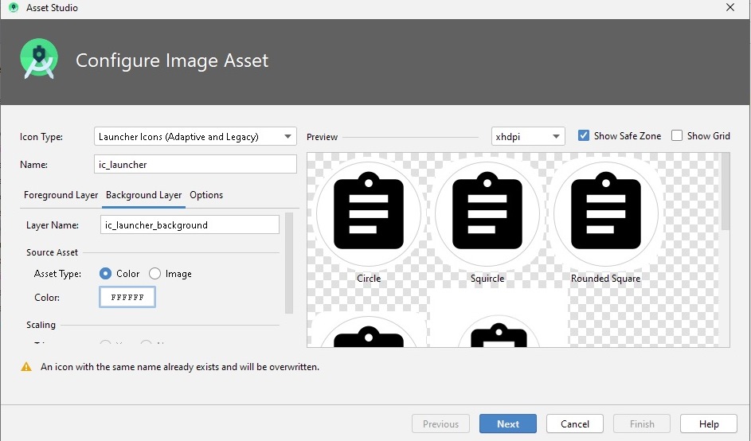
Task: Click the Rounded Square icon preview
Action: [605, 213]
